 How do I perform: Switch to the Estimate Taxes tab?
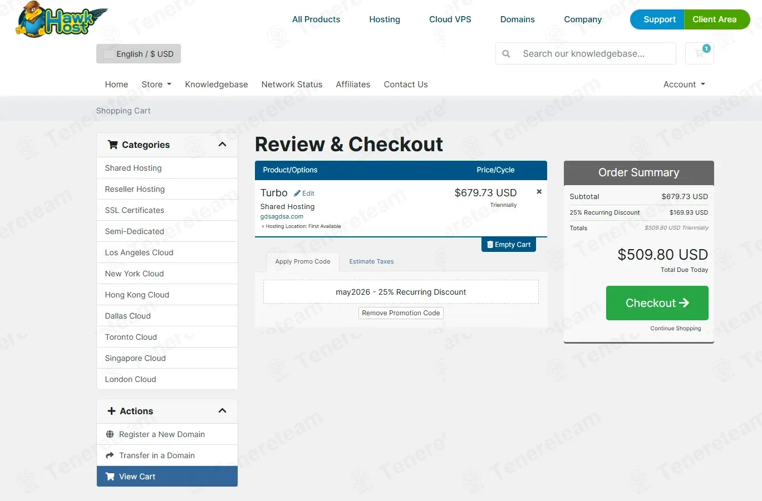click(x=371, y=261)
